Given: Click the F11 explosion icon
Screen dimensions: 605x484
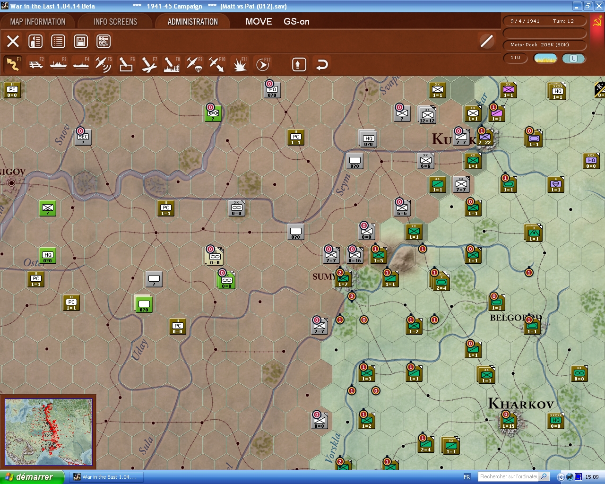Looking at the screenshot, I should [240, 64].
